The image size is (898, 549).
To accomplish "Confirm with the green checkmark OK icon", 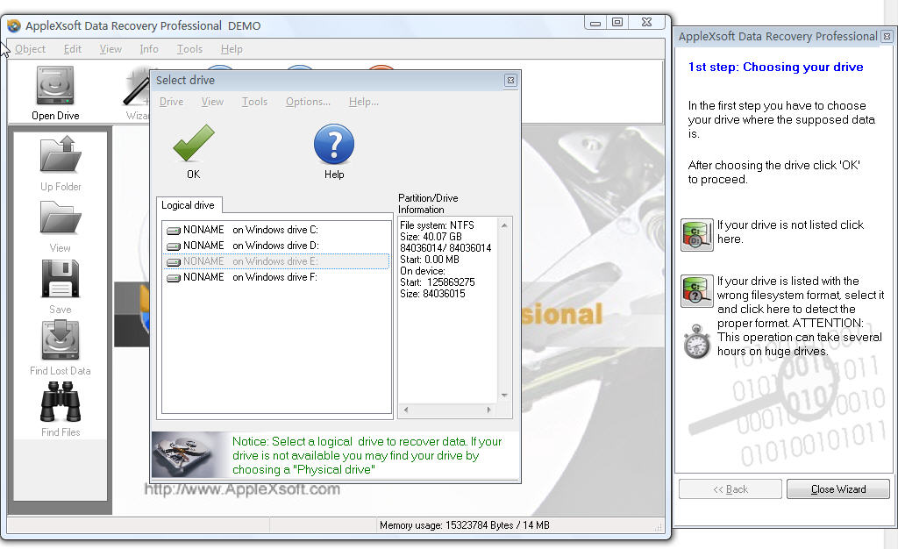I will 194,143.
